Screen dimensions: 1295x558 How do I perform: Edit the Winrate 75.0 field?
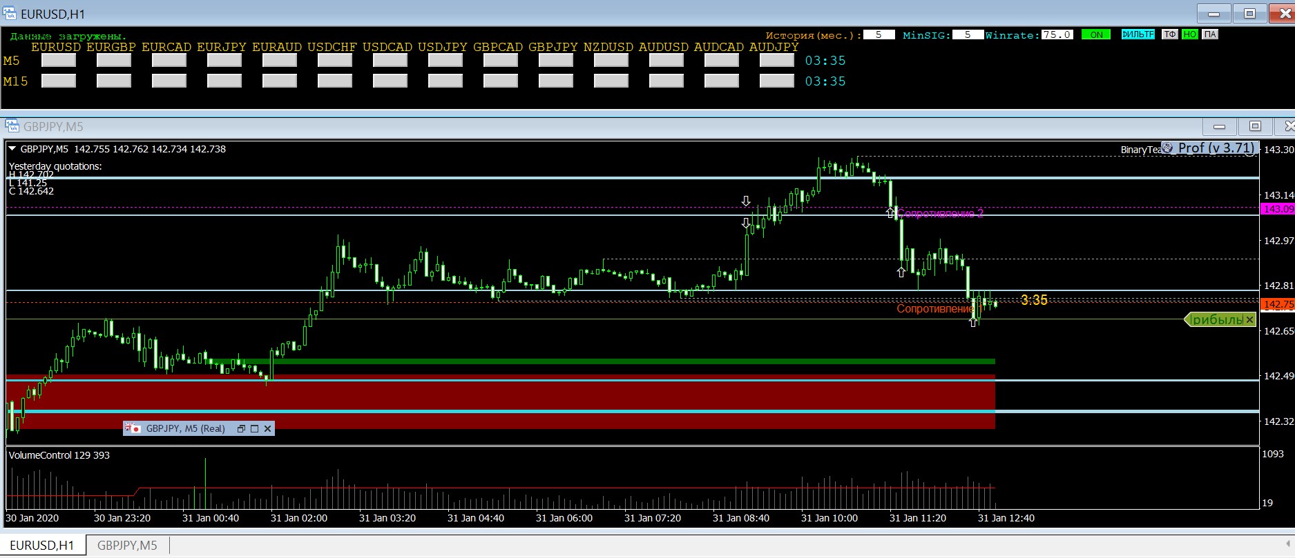1057,34
